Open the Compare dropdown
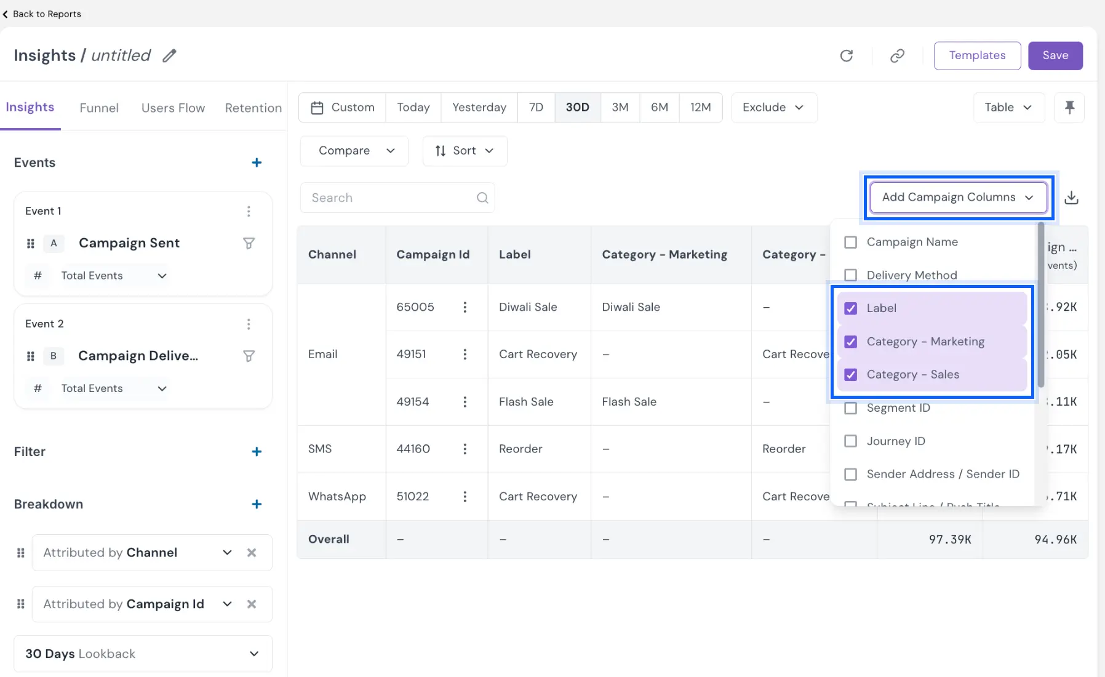This screenshot has width=1105, height=677. [354, 151]
